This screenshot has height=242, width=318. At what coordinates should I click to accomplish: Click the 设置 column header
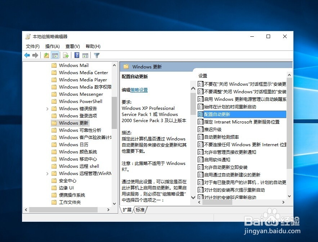pyautogui.click(x=203, y=76)
